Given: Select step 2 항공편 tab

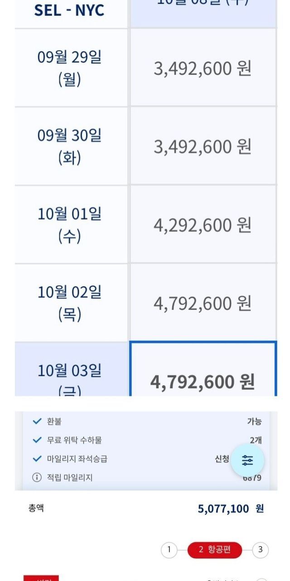Looking at the screenshot, I should [x=215, y=550].
